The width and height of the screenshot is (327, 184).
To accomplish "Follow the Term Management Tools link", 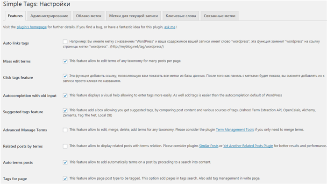I will [x=235, y=129].
